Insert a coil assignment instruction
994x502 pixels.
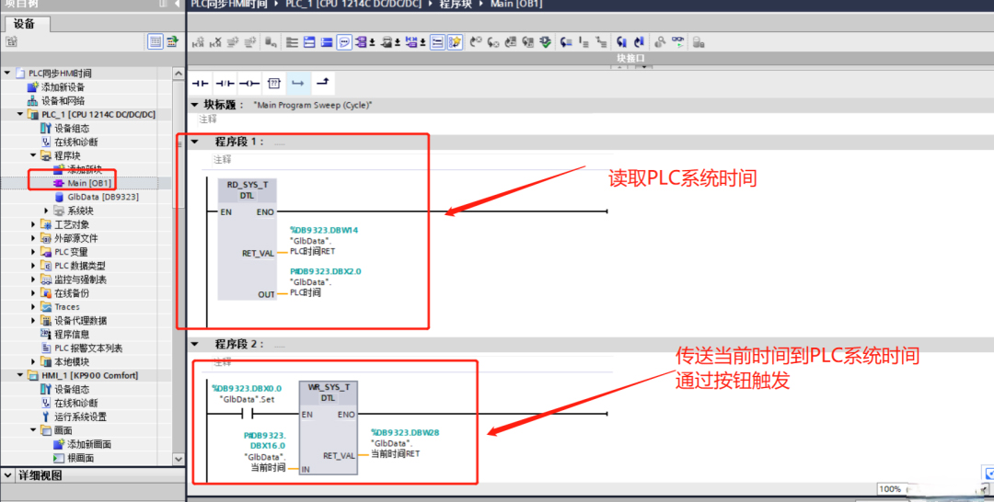[x=248, y=83]
